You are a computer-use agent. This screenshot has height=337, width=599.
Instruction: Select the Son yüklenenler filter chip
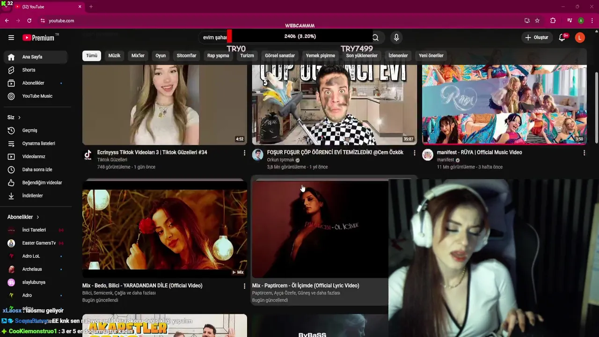(362, 56)
